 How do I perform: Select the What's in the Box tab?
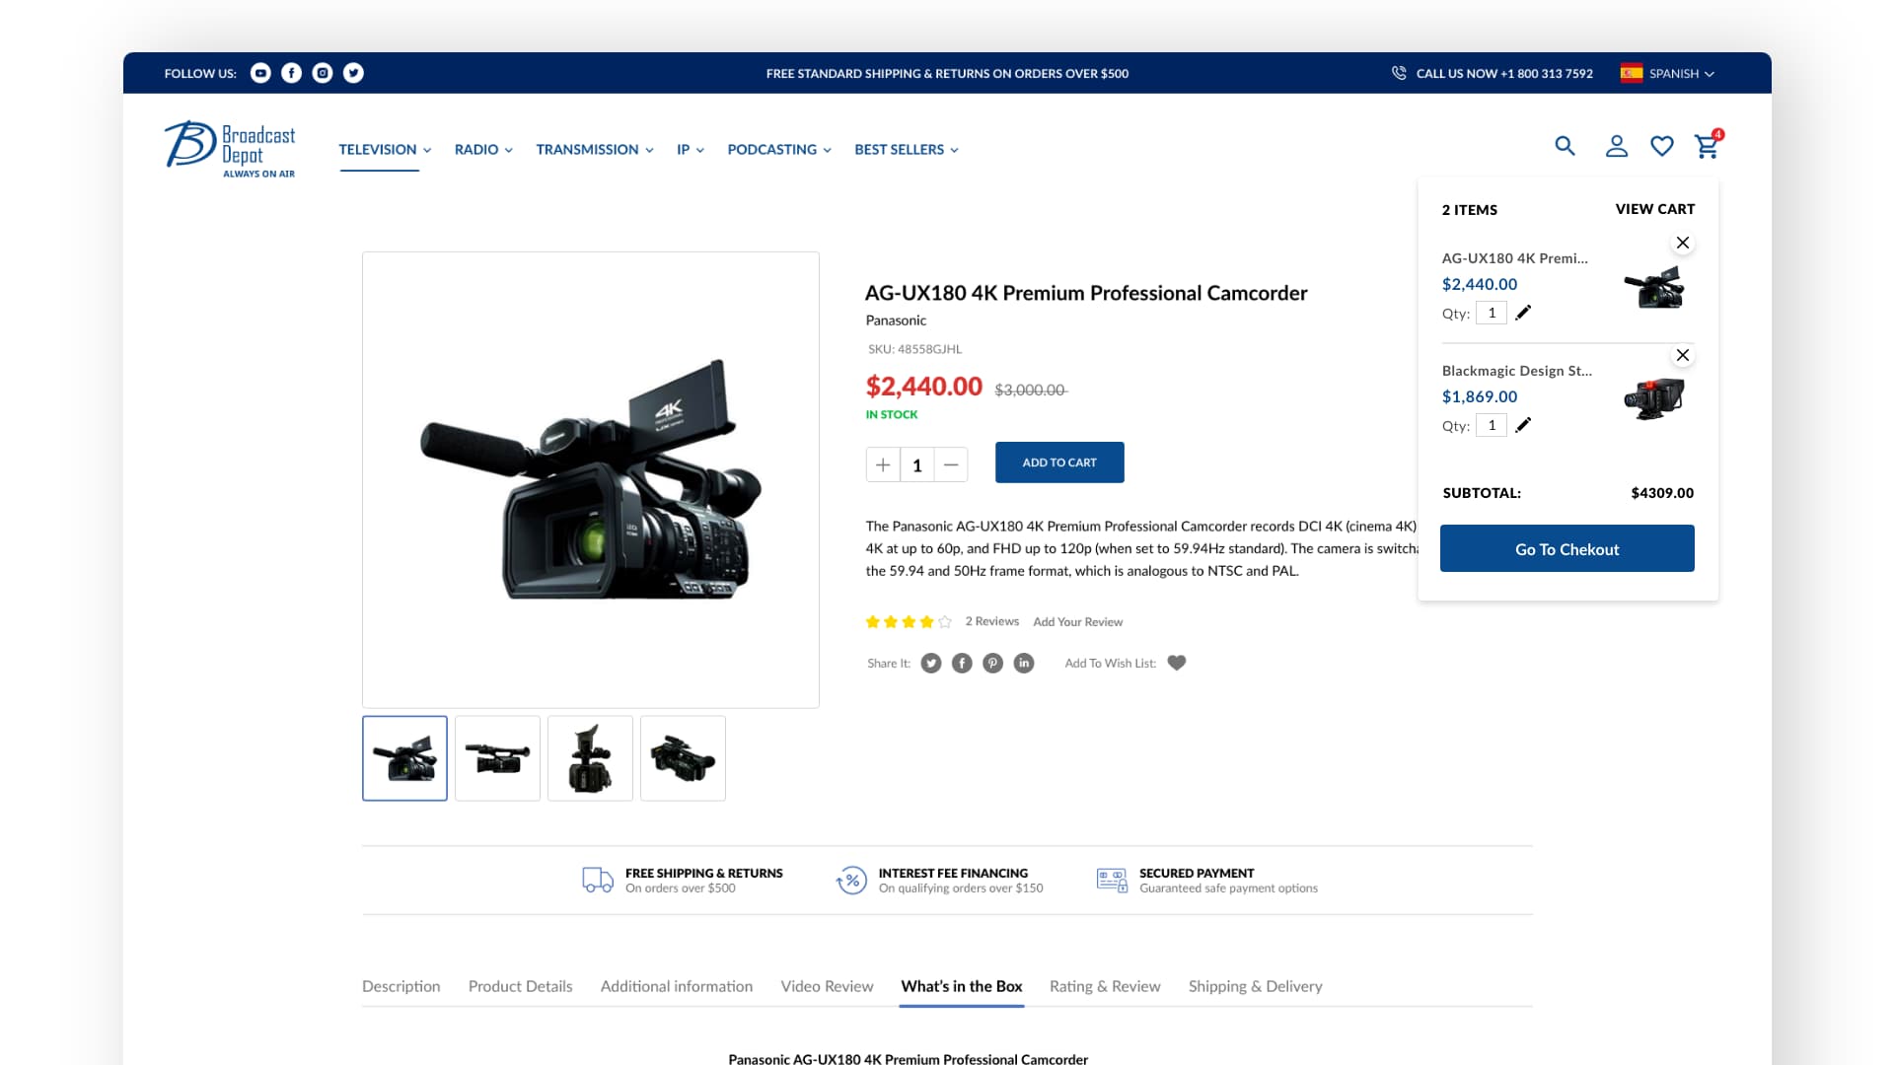(x=962, y=986)
